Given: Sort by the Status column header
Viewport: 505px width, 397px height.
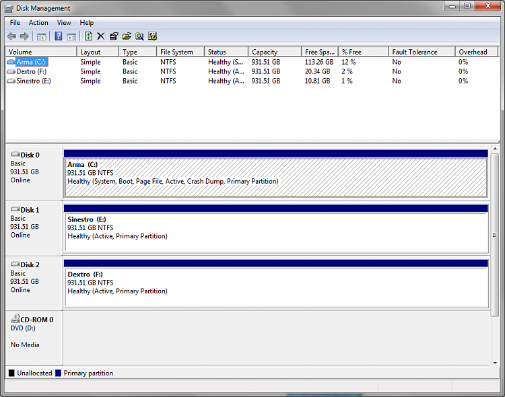Looking at the screenshot, I should coord(226,52).
